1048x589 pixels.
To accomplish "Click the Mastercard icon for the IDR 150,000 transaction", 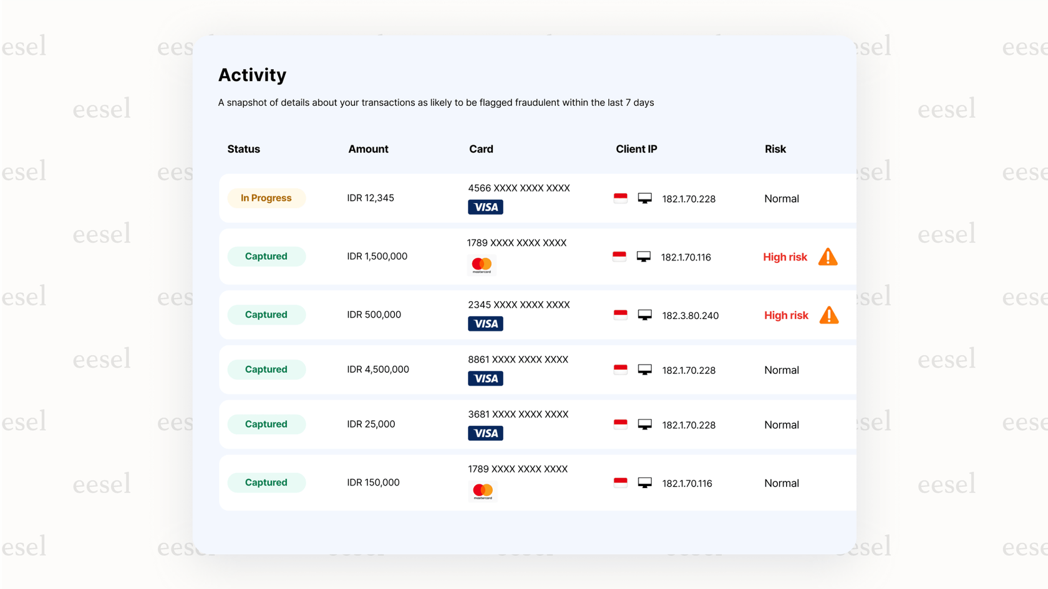I will coord(482,491).
